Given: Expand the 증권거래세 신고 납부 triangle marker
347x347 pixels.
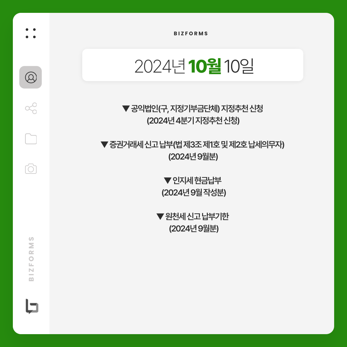Looking at the screenshot, I should tap(104, 145).
